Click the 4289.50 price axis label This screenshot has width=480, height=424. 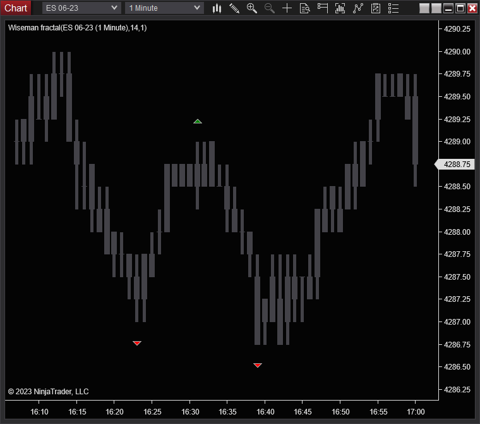(x=457, y=97)
